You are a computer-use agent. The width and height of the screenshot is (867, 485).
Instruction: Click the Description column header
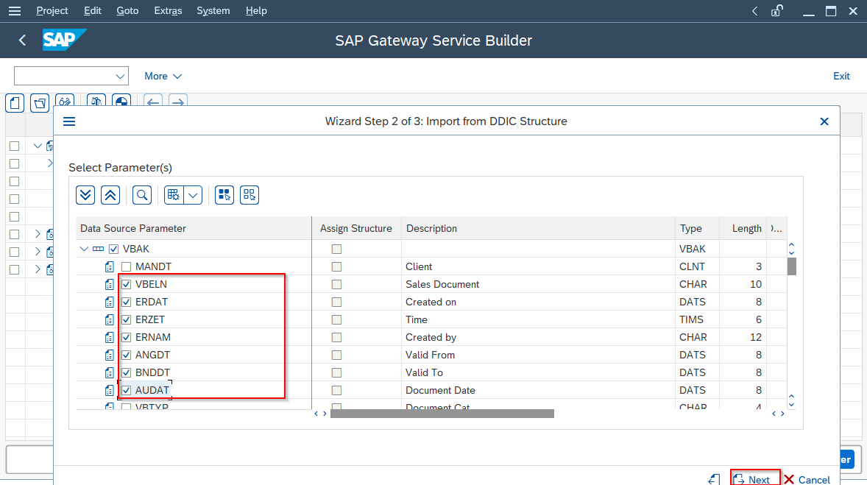coord(538,228)
